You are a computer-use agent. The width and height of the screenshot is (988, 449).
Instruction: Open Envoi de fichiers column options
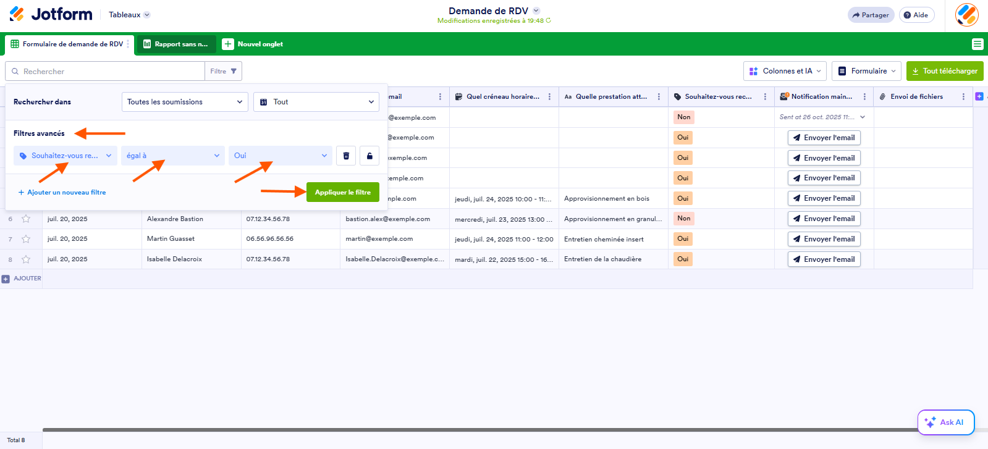coord(963,97)
